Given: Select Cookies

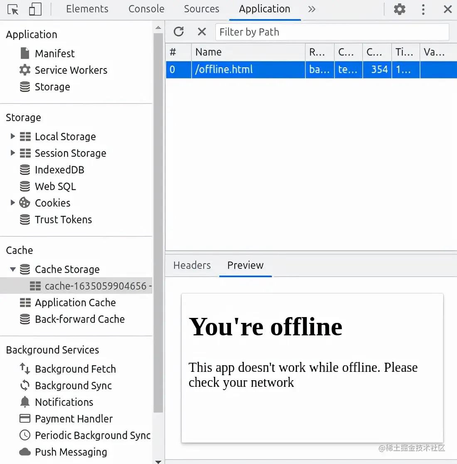Looking at the screenshot, I should [x=53, y=203].
